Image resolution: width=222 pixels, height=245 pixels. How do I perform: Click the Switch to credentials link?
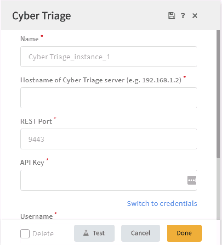[x=162, y=204]
